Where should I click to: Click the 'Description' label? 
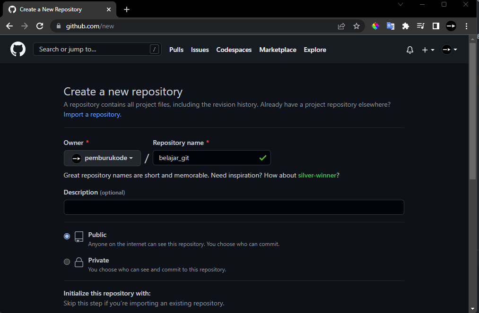(81, 192)
